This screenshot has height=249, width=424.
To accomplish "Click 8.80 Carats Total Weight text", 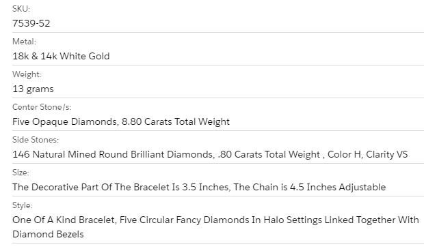I will 176,121.
